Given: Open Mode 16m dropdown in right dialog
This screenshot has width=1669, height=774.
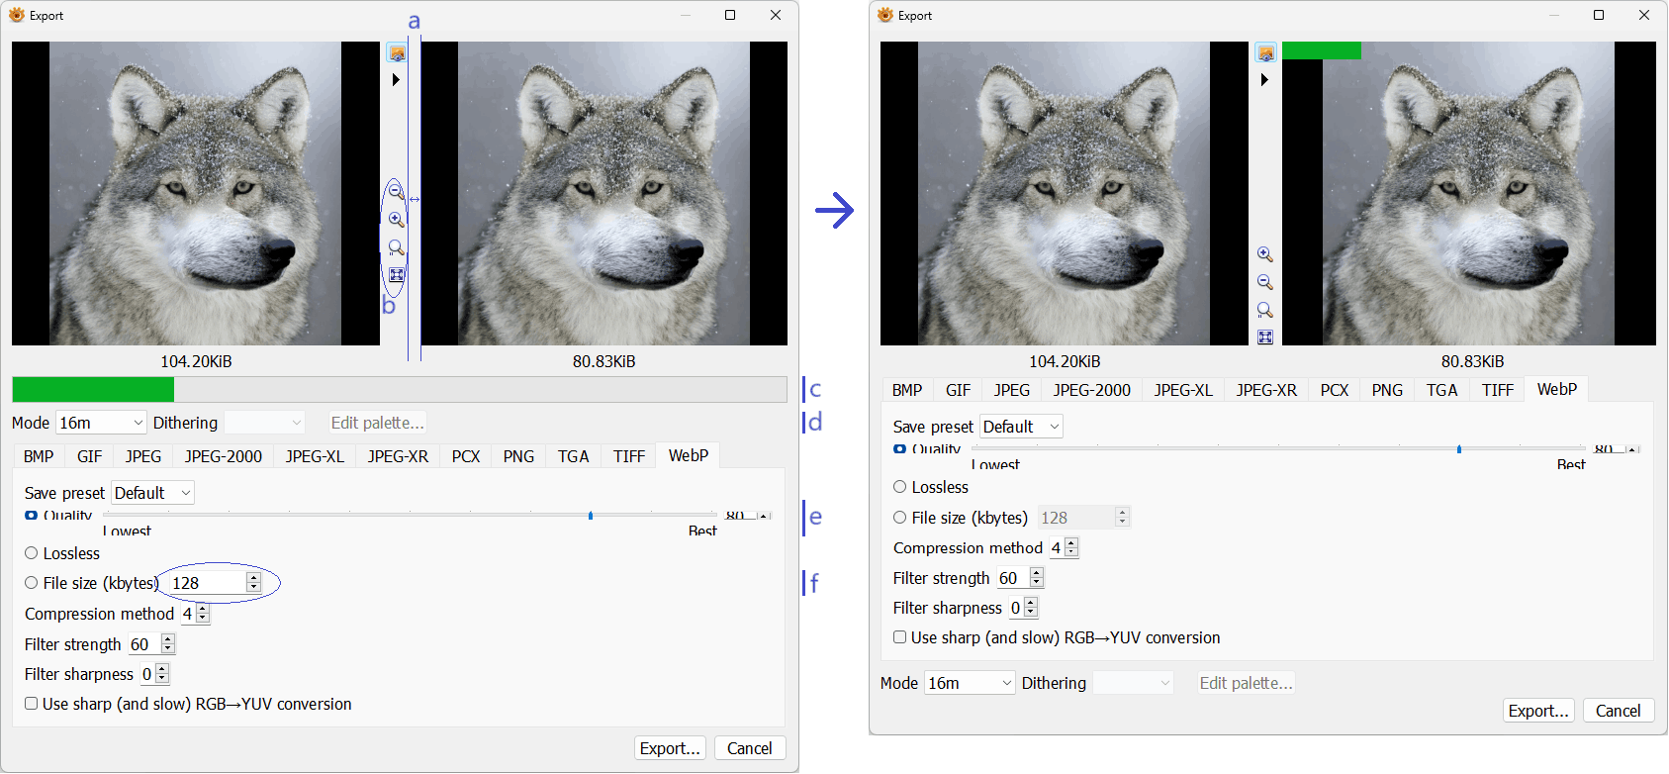Looking at the screenshot, I should (x=970, y=683).
